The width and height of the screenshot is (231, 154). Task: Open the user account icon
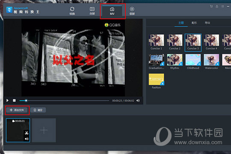(x=217, y=6)
